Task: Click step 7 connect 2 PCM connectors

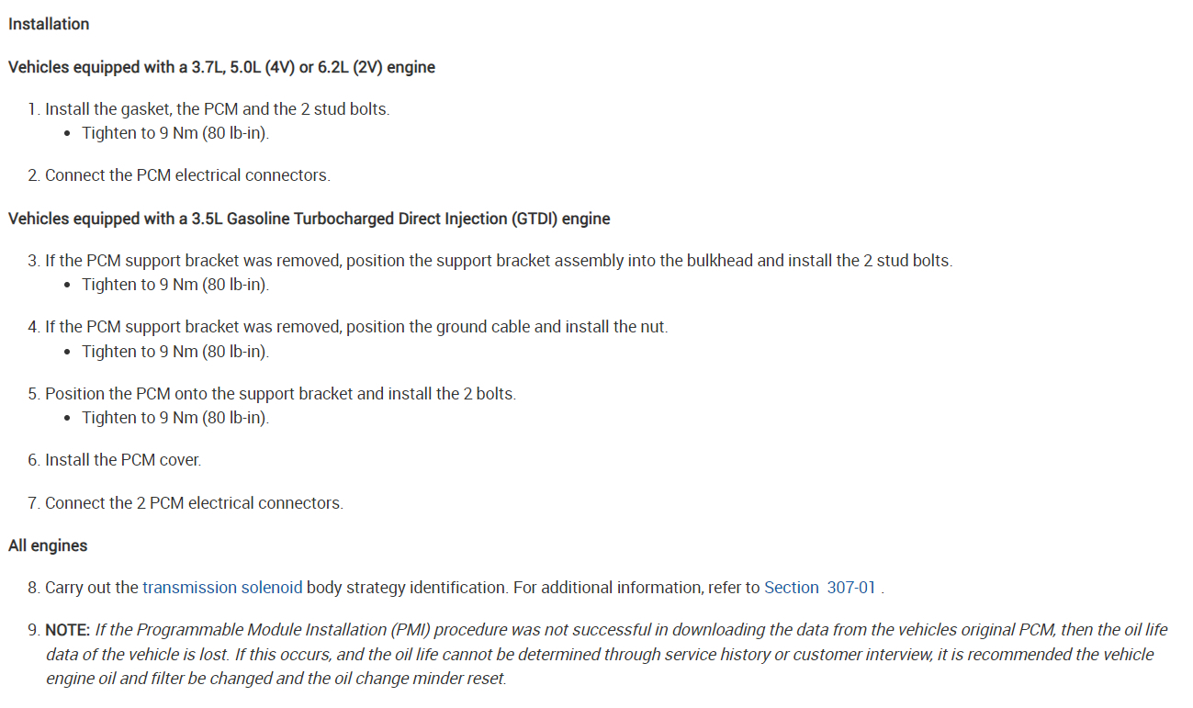Action: click(x=194, y=503)
